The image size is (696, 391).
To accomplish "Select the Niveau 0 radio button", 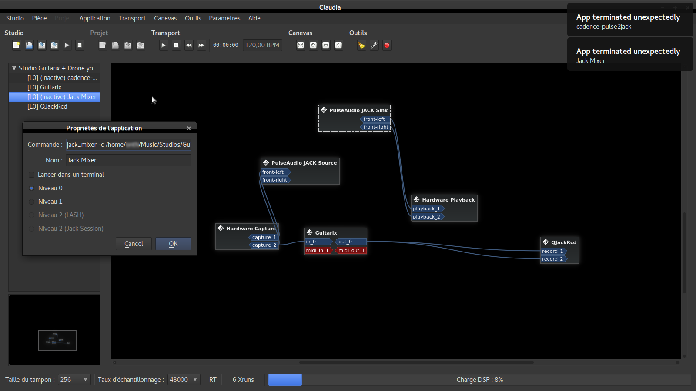I will (32, 188).
